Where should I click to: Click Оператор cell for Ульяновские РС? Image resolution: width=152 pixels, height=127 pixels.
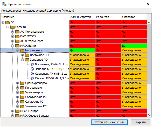pyautogui.click(x=134, y=106)
